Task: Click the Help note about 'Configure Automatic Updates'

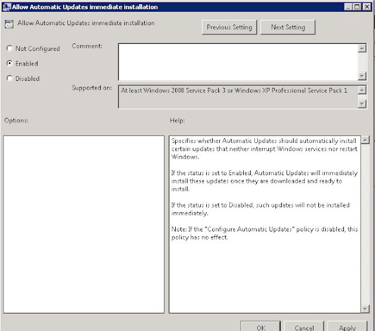Action: tap(264, 233)
